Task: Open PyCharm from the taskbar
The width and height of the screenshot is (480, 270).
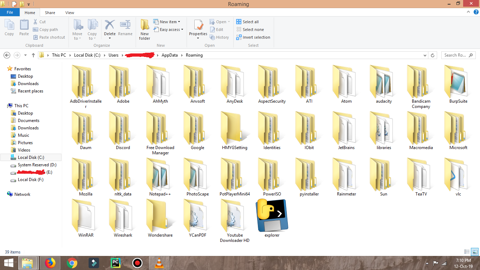Action: pos(115,263)
